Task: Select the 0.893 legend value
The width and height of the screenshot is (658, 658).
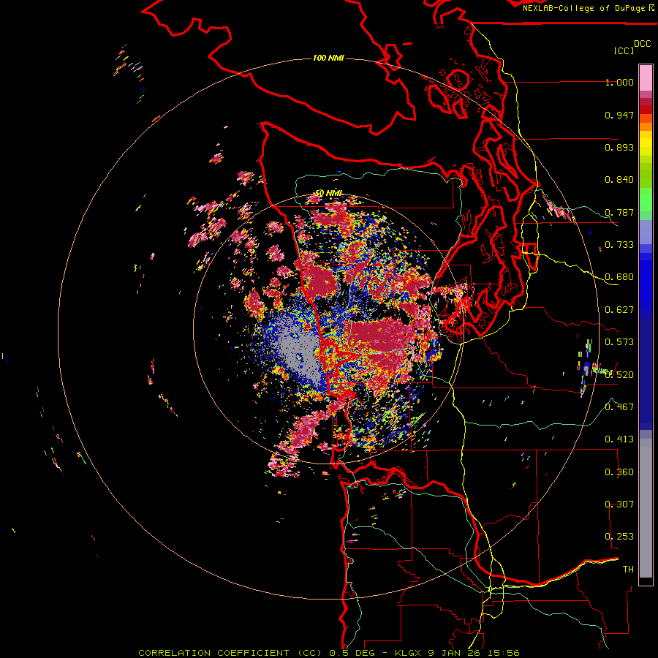Action: (619, 147)
